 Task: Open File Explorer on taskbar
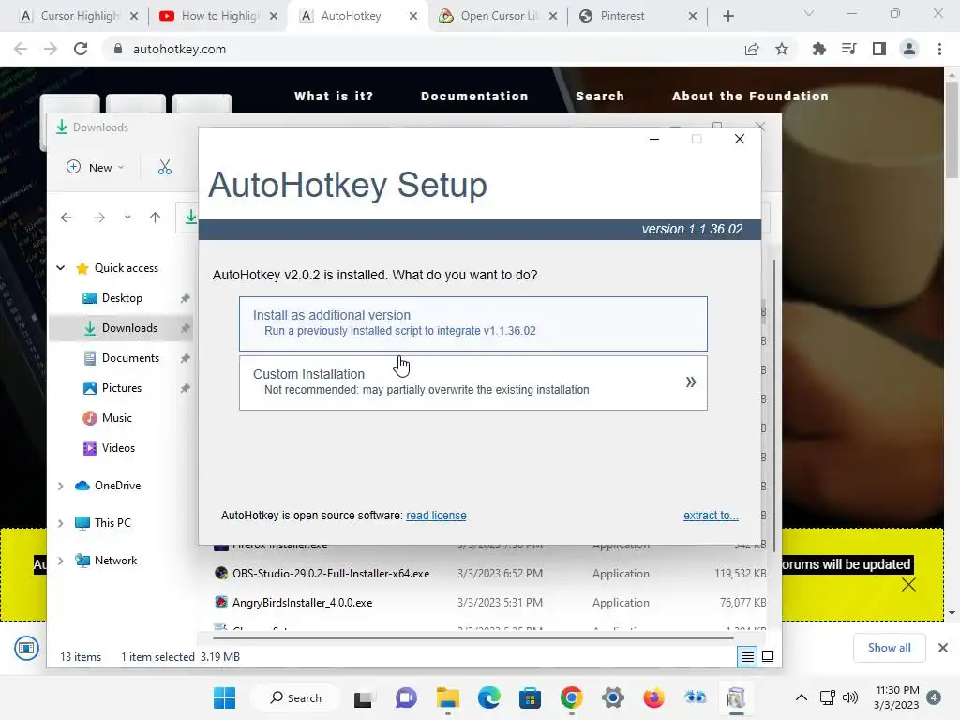tap(447, 697)
